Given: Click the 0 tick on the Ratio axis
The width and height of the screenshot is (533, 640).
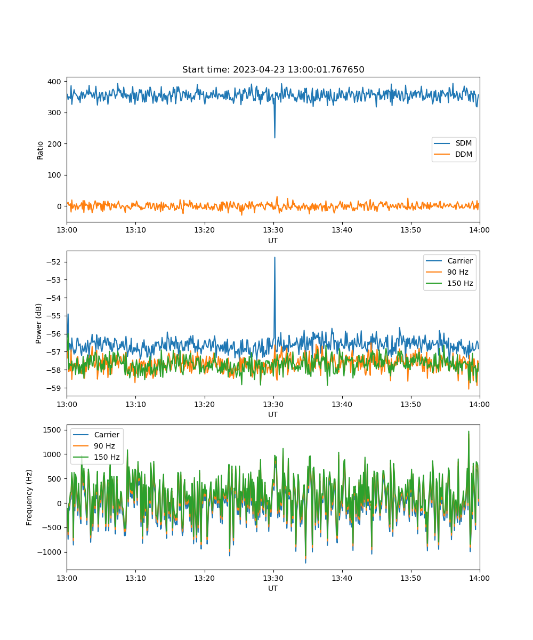Looking at the screenshot, I should click(60, 206).
